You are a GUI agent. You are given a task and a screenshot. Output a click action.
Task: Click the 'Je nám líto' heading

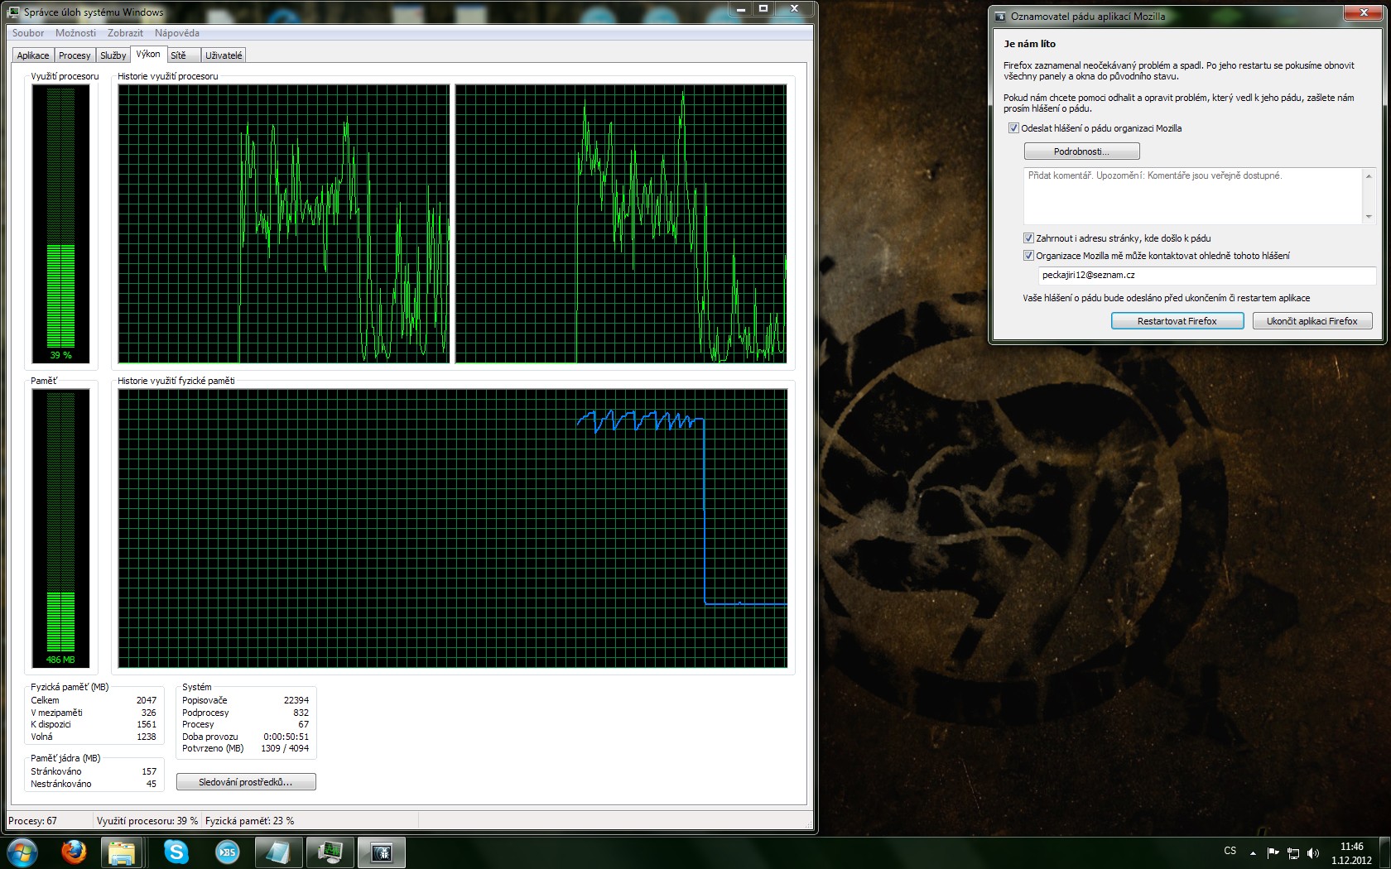point(1030,44)
